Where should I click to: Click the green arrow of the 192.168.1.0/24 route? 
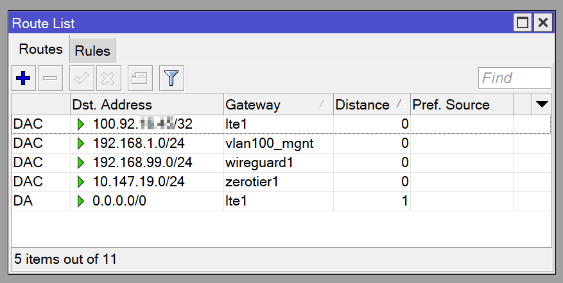tap(80, 143)
